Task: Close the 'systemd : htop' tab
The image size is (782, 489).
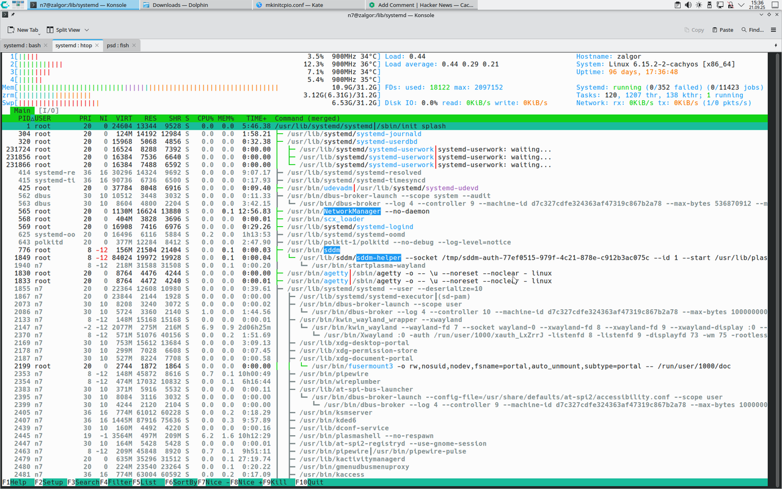Action: [x=97, y=45]
